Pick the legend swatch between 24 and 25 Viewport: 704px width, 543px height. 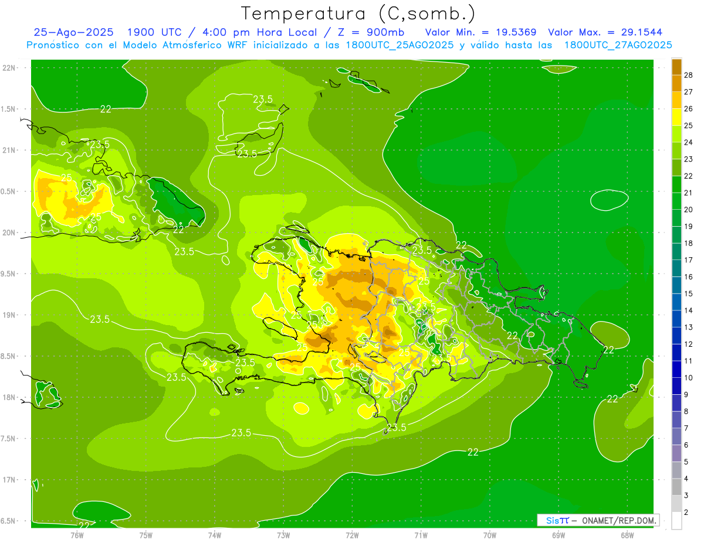677,134
